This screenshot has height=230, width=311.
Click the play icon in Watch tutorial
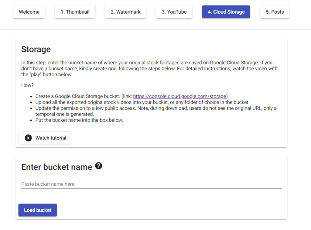click(x=28, y=138)
